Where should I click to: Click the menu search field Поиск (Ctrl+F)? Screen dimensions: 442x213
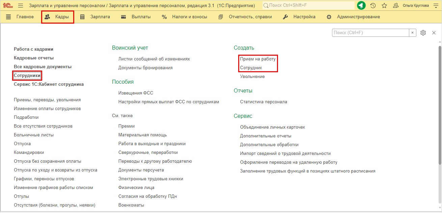tap(370, 33)
